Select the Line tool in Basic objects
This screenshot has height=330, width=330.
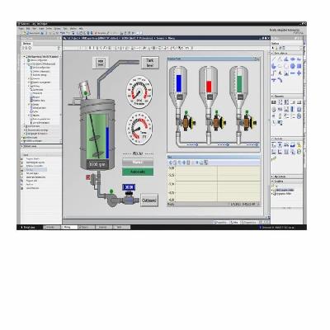point(274,59)
